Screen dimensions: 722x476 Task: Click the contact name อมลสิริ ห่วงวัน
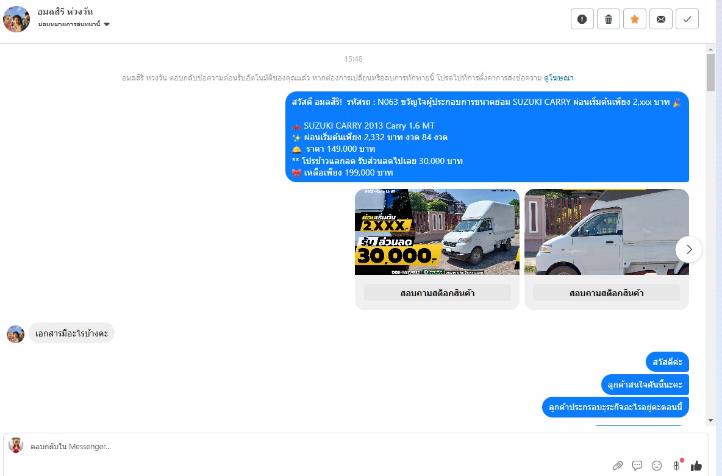point(65,12)
